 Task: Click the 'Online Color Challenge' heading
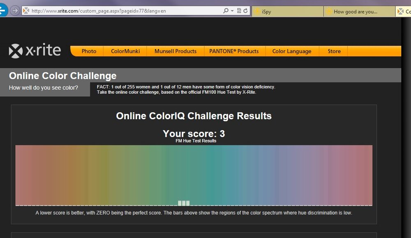coord(62,76)
